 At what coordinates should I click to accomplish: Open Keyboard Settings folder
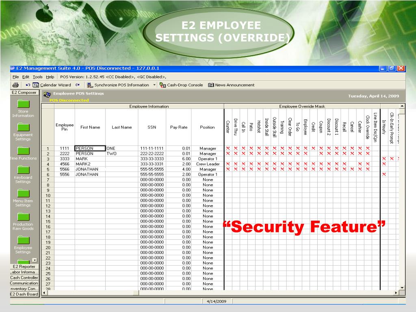tap(23, 175)
